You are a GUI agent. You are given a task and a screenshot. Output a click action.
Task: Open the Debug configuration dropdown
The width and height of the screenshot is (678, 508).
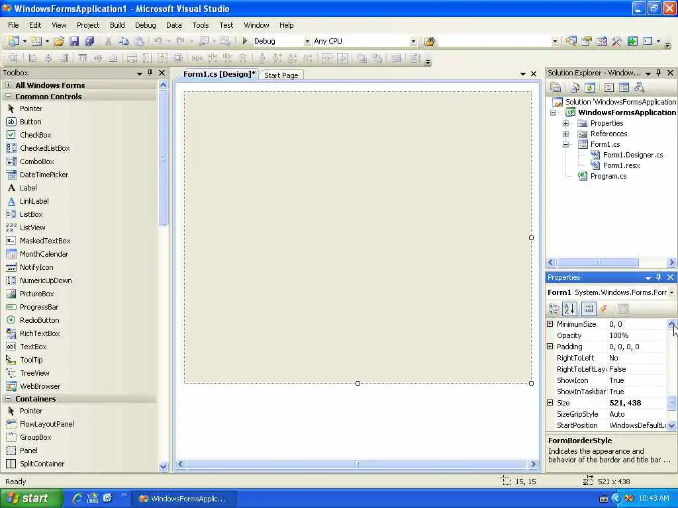[307, 41]
